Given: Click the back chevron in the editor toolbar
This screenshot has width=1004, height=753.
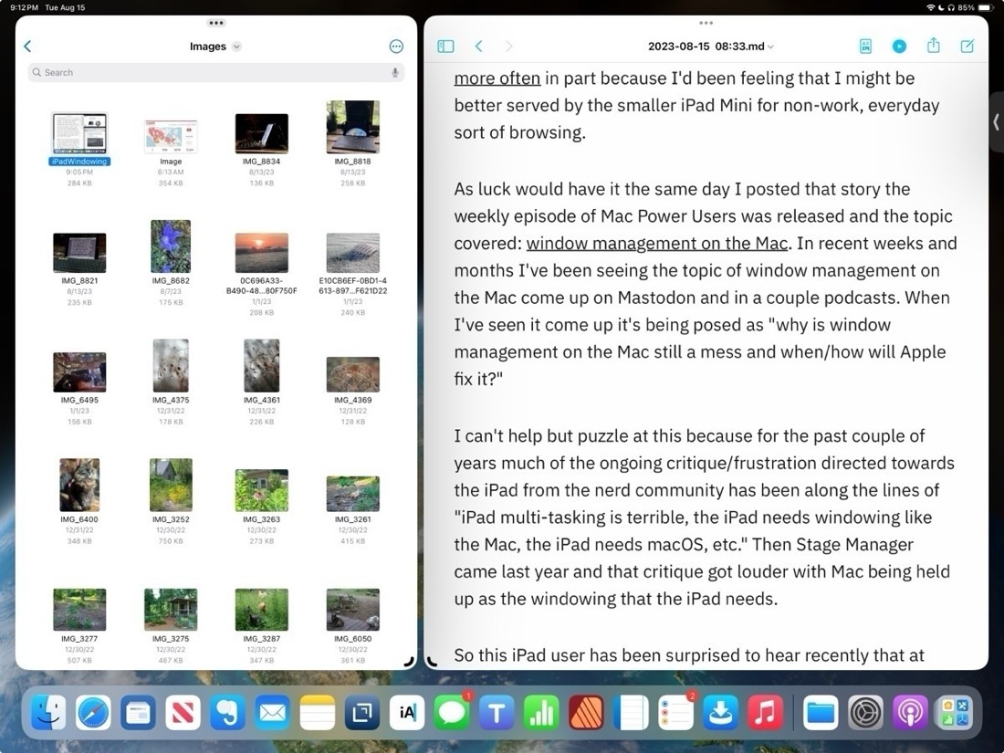Looking at the screenshot, I should [478, 46].
